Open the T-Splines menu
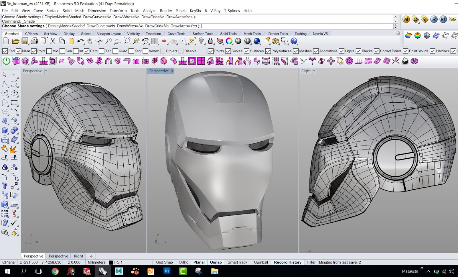Image resolution: width=458 pixels, height=277 pixels. point(232,11)
